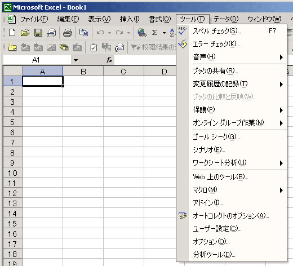Click the Select All corner button

coord(13,71)
